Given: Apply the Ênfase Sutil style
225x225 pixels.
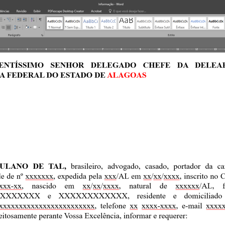Looking at the screenshot, I should [x=162, y=23].
